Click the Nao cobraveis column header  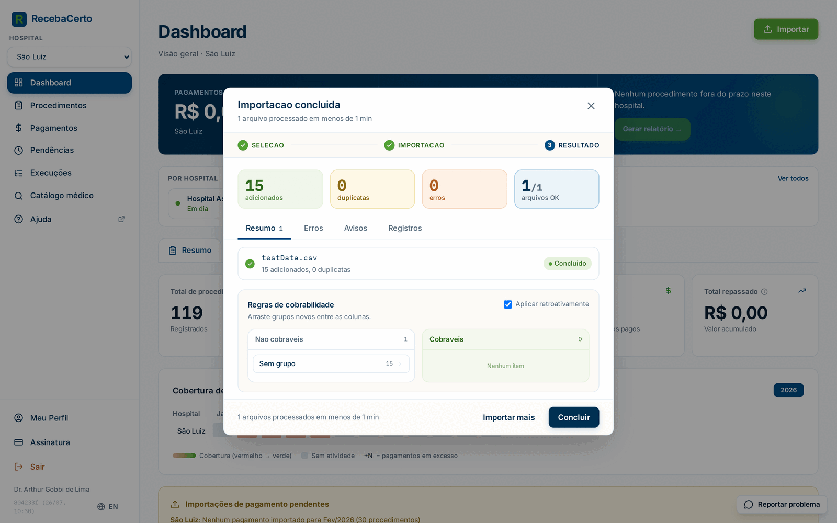point(331,339)
